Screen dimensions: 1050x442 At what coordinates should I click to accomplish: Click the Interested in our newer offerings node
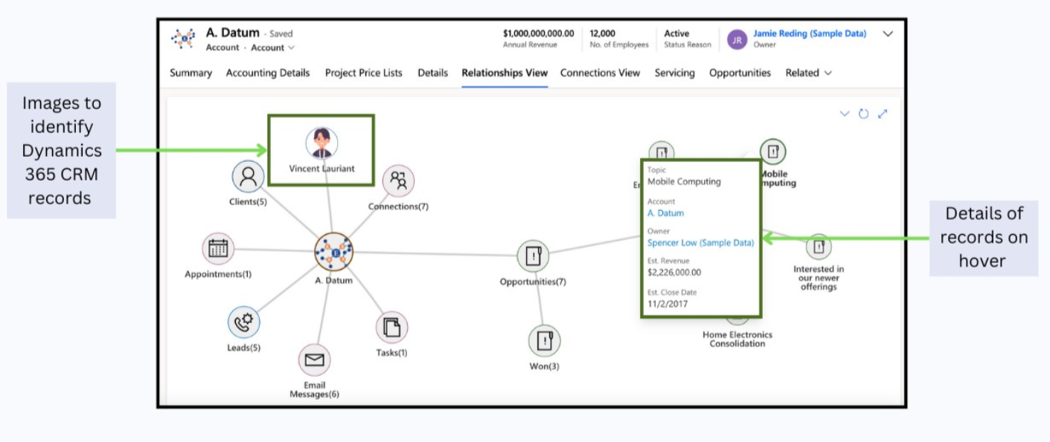click(x=819, y=246)
